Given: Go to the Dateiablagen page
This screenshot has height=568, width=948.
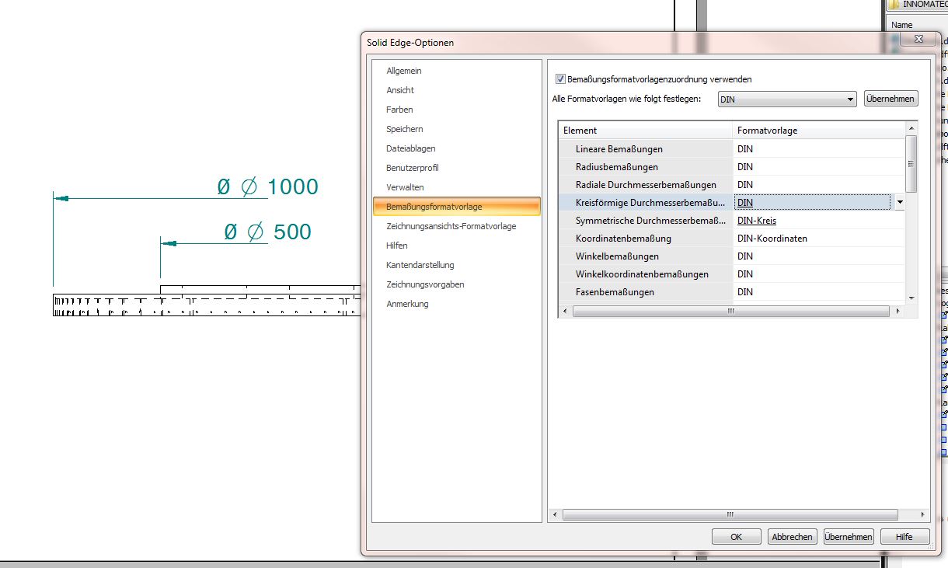Looking at the screenshot, I should 411,148.
